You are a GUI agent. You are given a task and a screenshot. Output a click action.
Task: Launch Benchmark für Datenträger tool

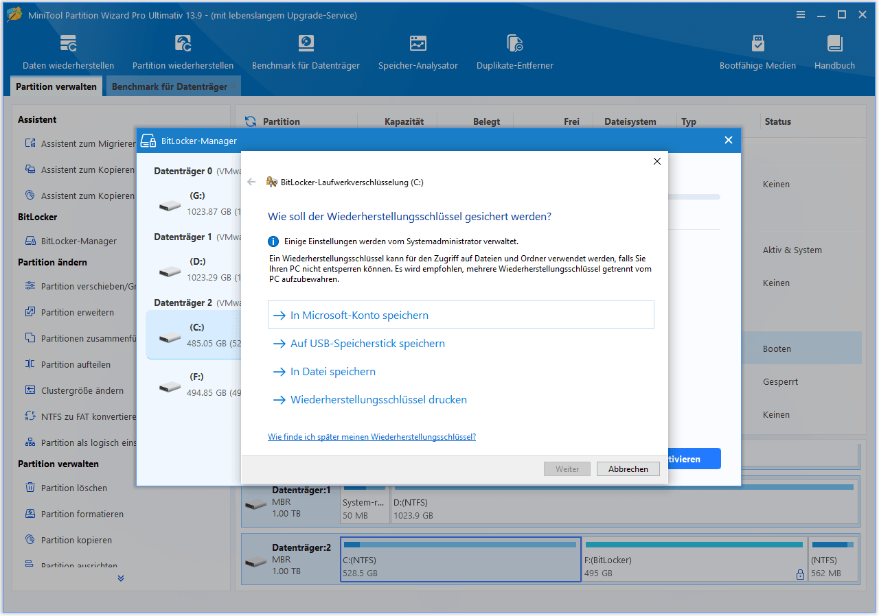306,52
